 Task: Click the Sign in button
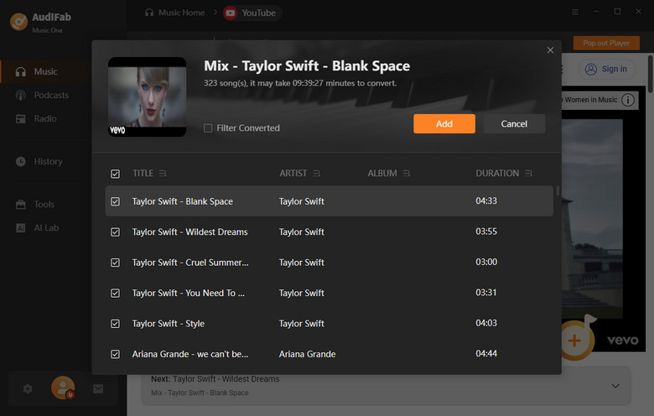point(606,69)
